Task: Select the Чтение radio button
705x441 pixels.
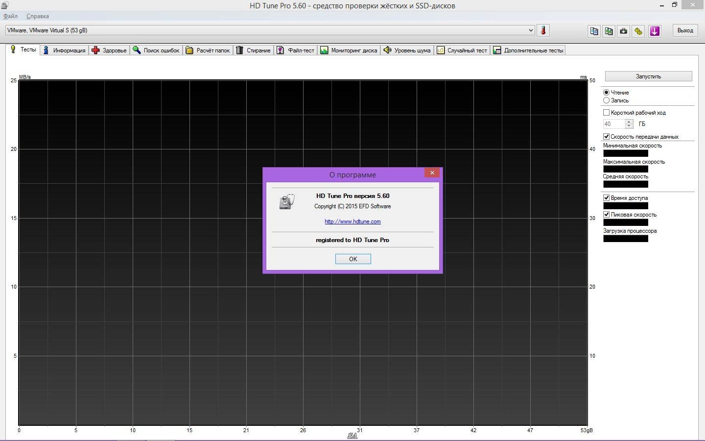Action: [606, 92]
